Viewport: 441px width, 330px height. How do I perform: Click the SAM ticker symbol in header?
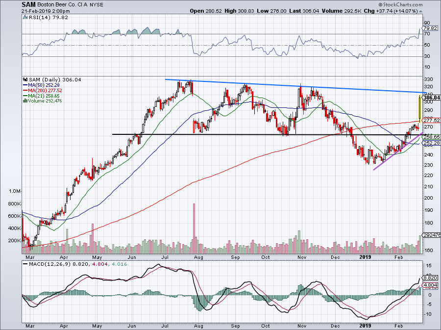[29, 5]
